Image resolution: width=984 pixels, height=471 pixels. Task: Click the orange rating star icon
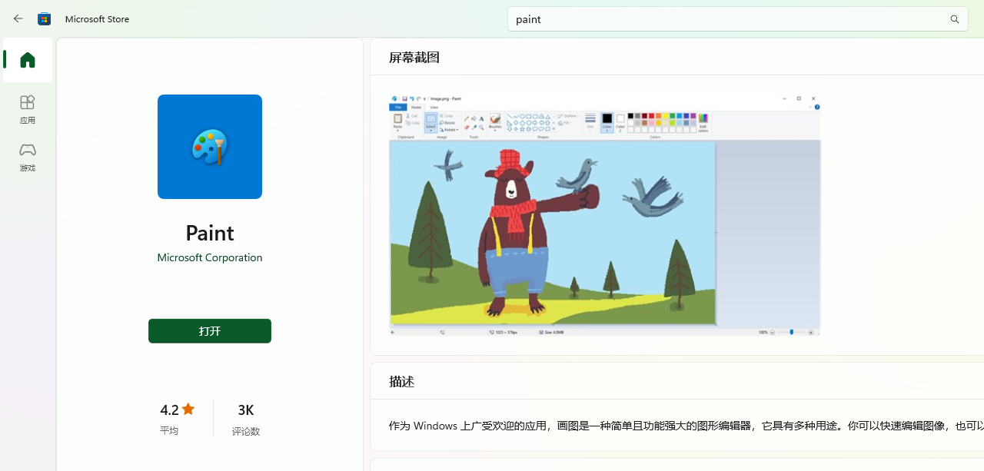[x=188, y=409]
